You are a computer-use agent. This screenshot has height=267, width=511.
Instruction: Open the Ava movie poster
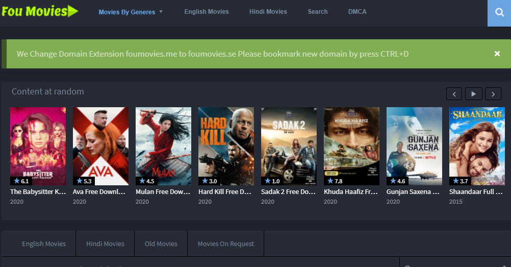coord(100,146)
